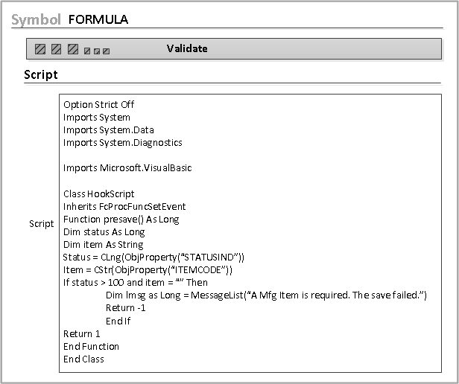Click the first large hatched toolbar icon

pyautogui.click(x=40, y=49)
